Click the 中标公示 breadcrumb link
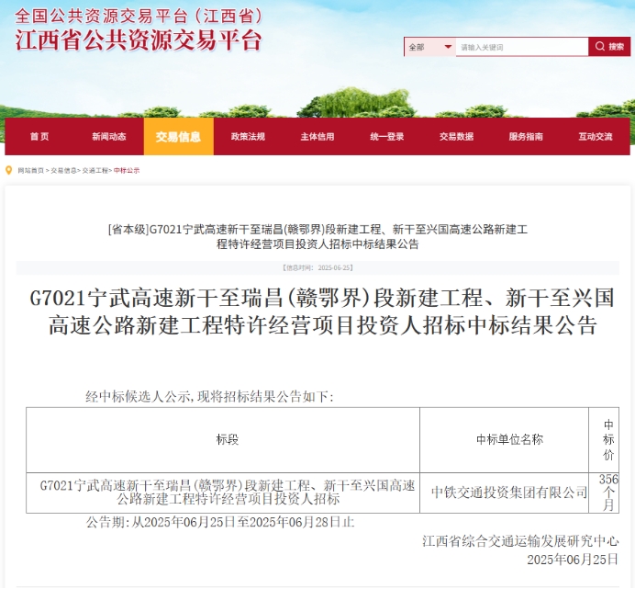 click(x=127, y=171)
